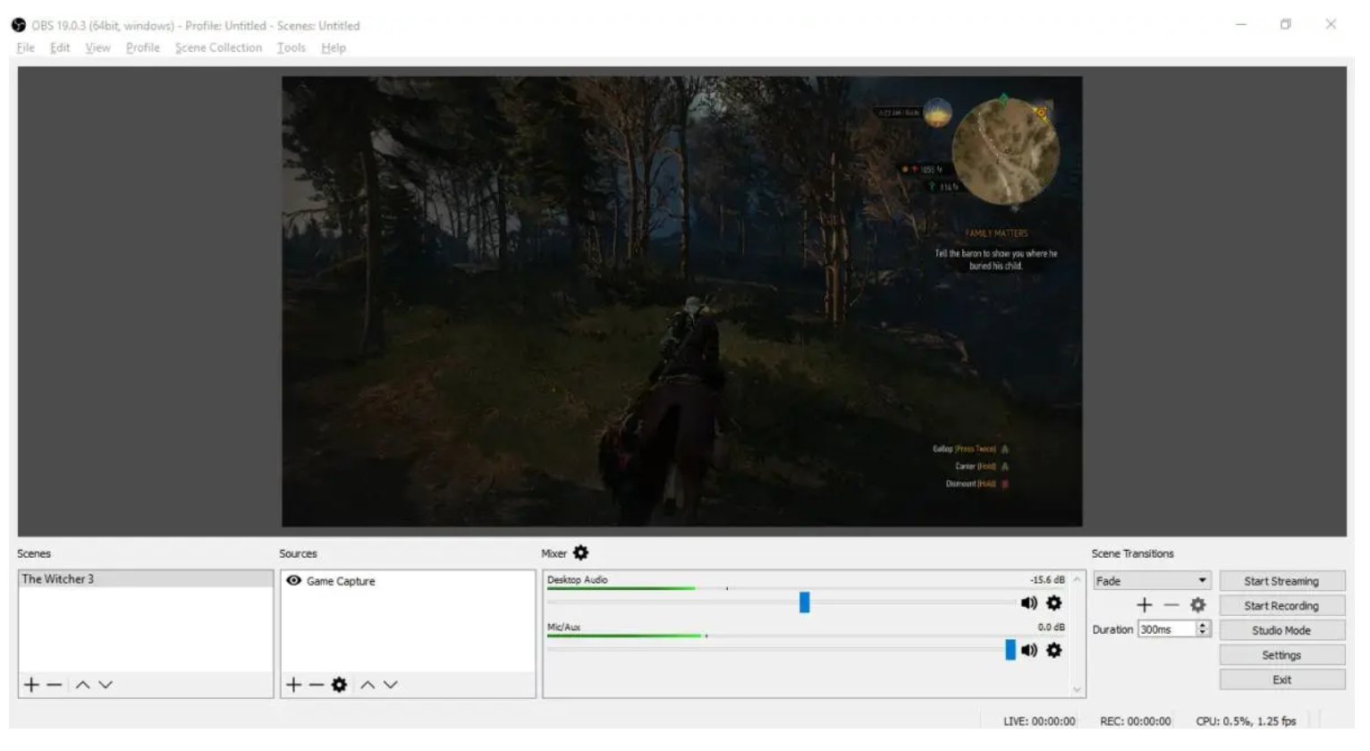Click the Mic/Aux volume slider handle
Viewport: 1370px width, 751px height.
[x=1011, y=651]
